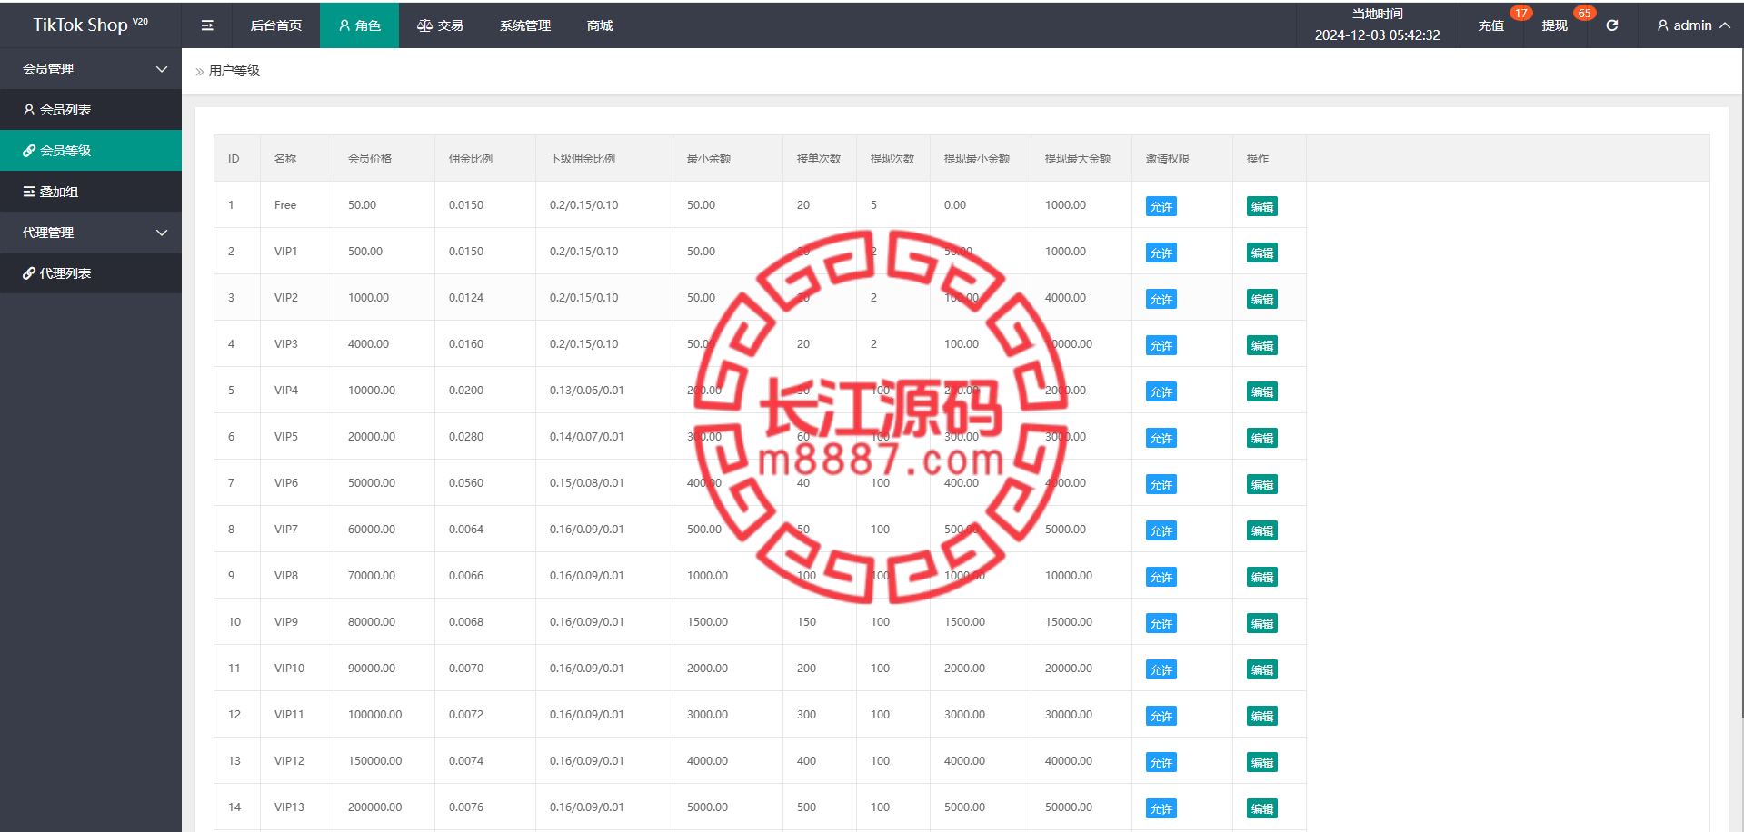Edit the VIP8 level row
Screen dimensions: 1744x832
tap(1262, 577)
